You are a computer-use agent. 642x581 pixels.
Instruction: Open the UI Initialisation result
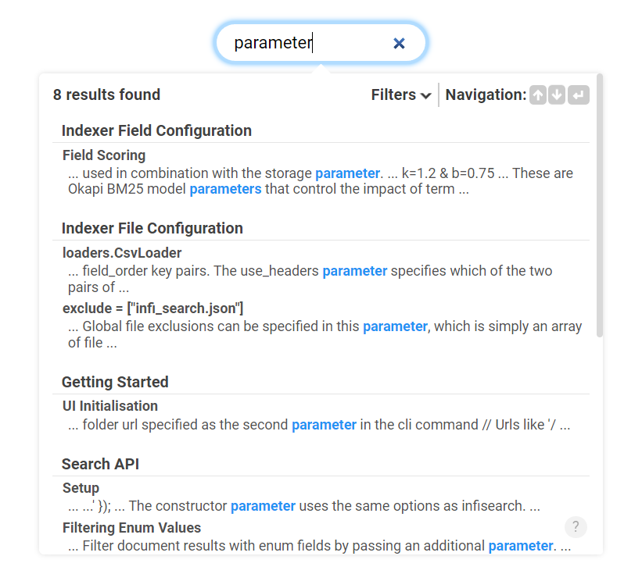click(112, 405)
